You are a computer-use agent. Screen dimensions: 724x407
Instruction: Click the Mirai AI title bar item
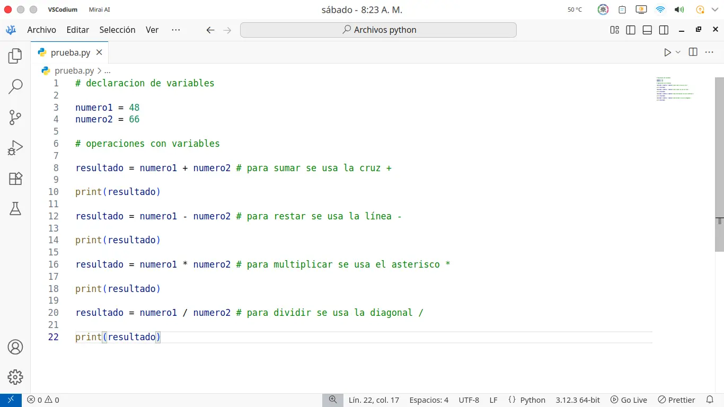(100, 10)
